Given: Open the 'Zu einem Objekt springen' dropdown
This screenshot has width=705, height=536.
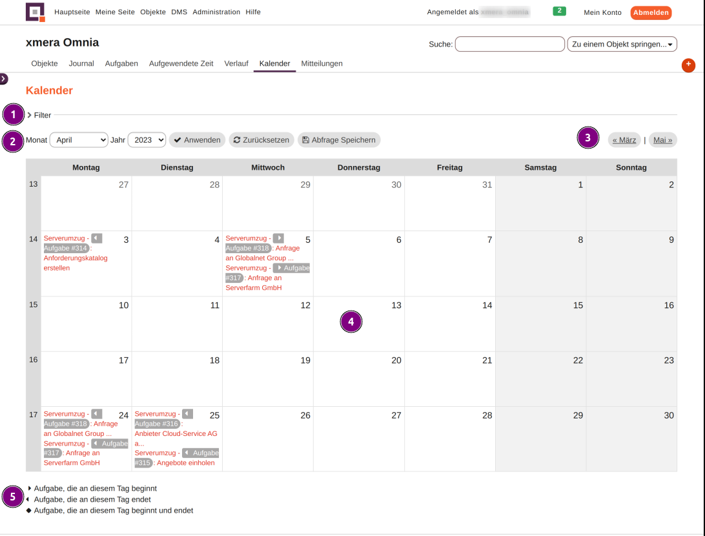Looking at the screenshot, I should click(x=622, y=44).
